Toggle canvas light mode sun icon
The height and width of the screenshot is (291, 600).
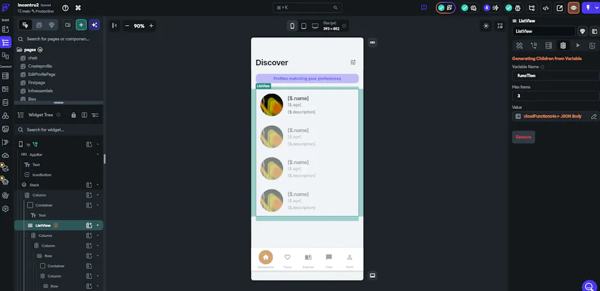point(486,26)
